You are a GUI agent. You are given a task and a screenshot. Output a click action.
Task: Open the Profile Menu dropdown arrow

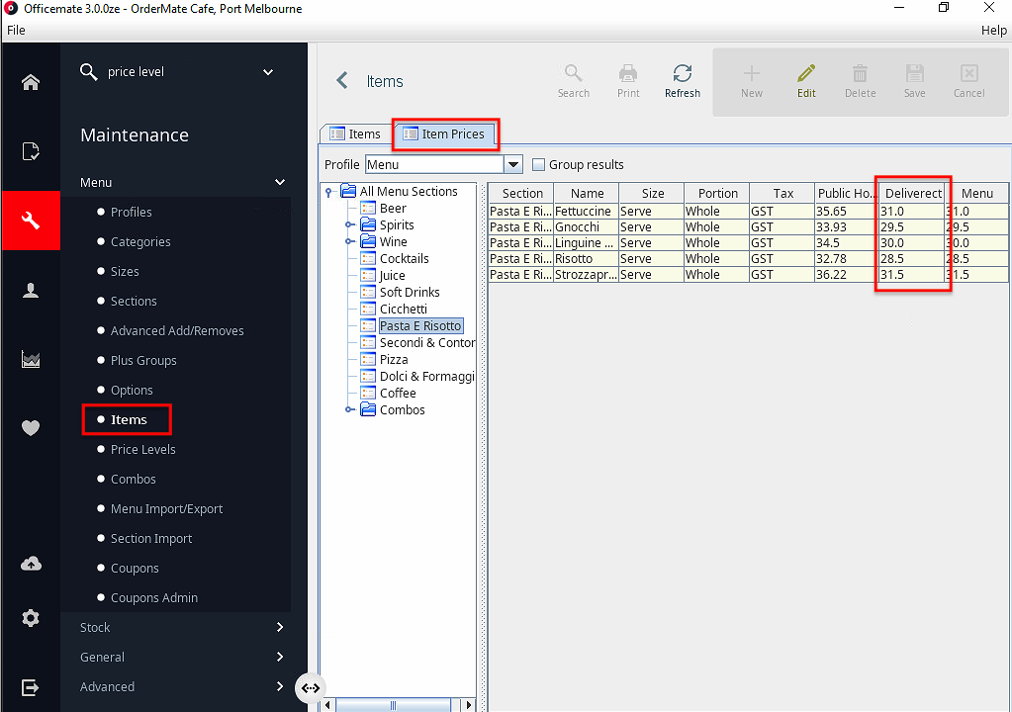coord(513,164)
